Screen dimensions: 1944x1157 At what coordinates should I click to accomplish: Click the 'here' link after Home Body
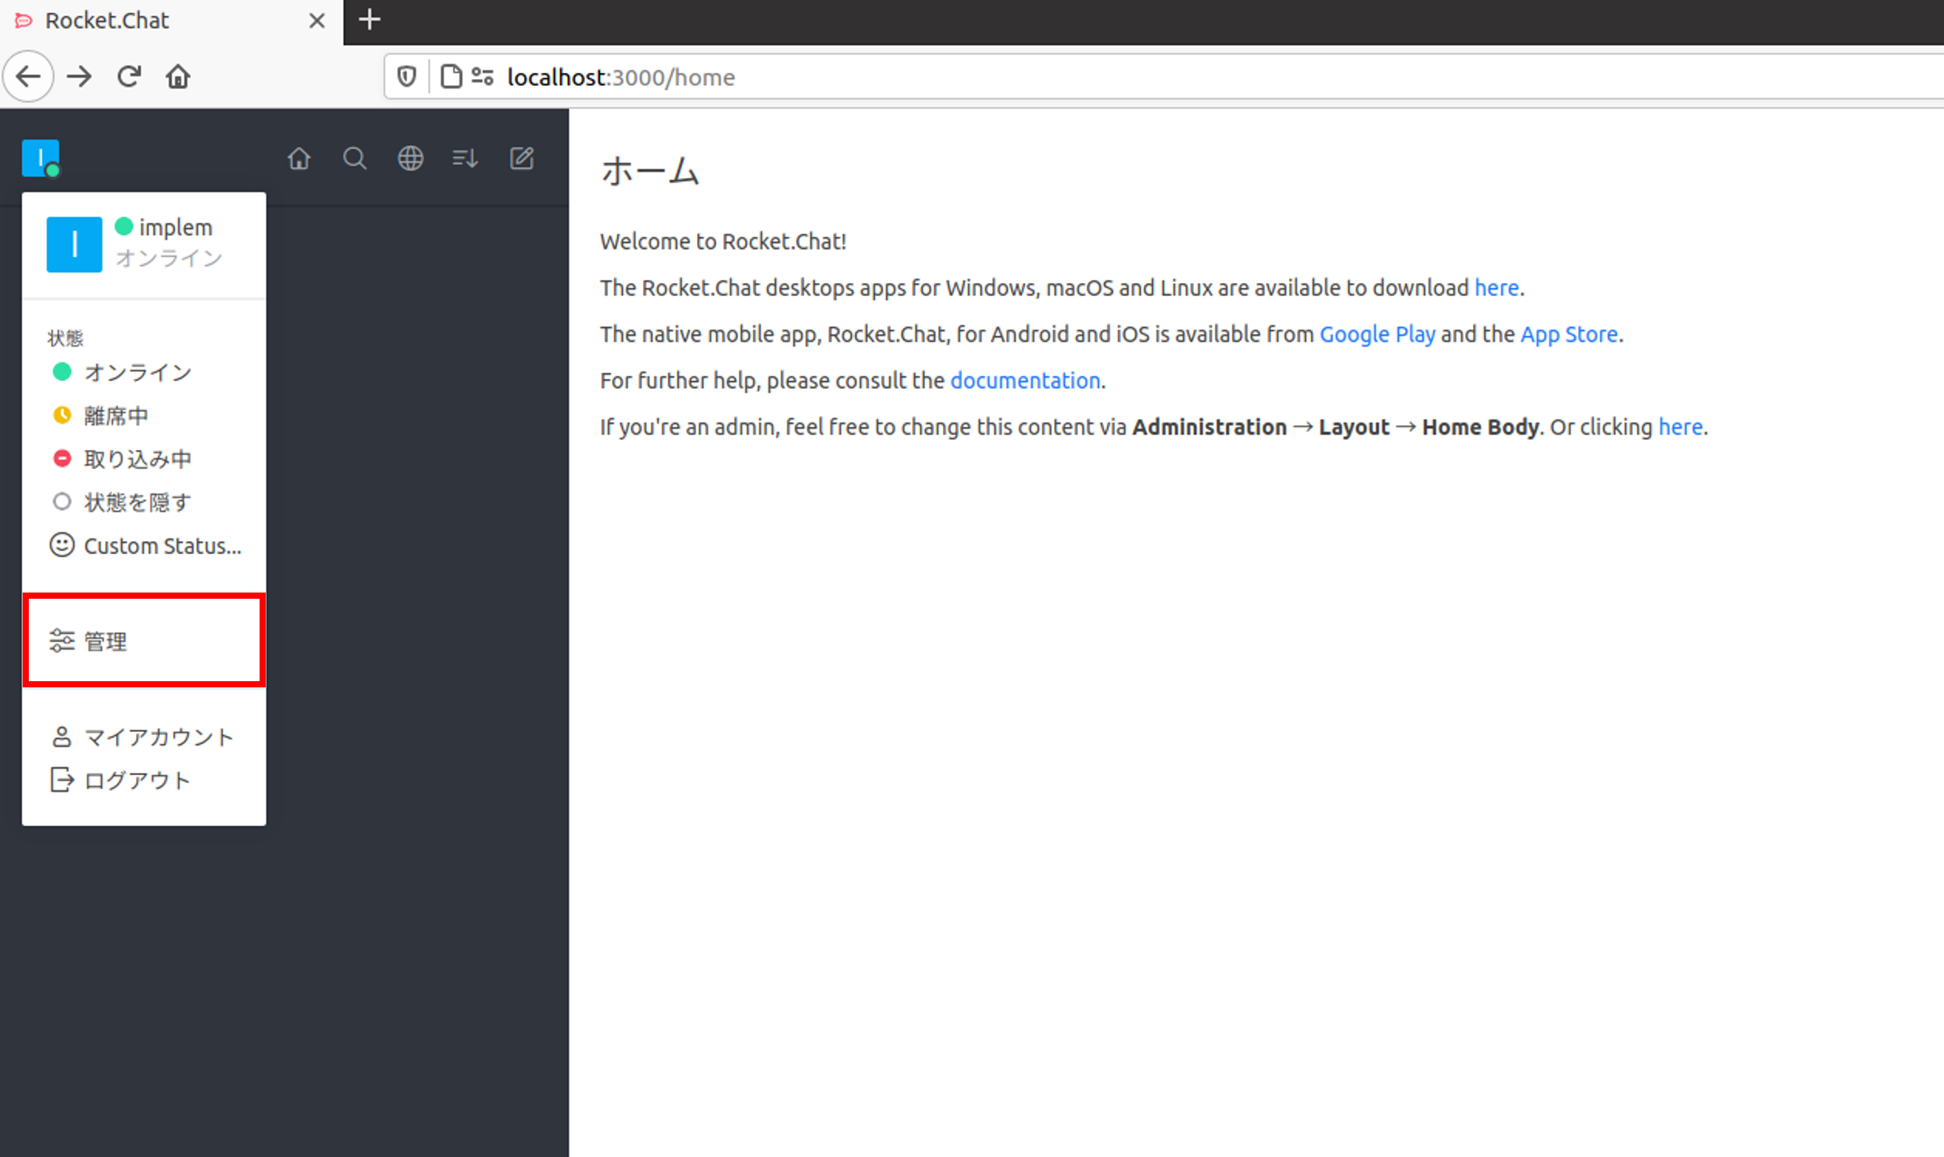click(x=1680, y=427)
